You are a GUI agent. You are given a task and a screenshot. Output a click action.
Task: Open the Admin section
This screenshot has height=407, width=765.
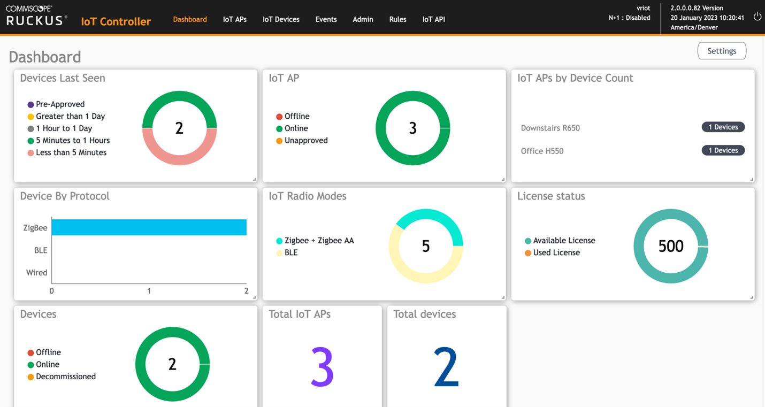(363, 19)
